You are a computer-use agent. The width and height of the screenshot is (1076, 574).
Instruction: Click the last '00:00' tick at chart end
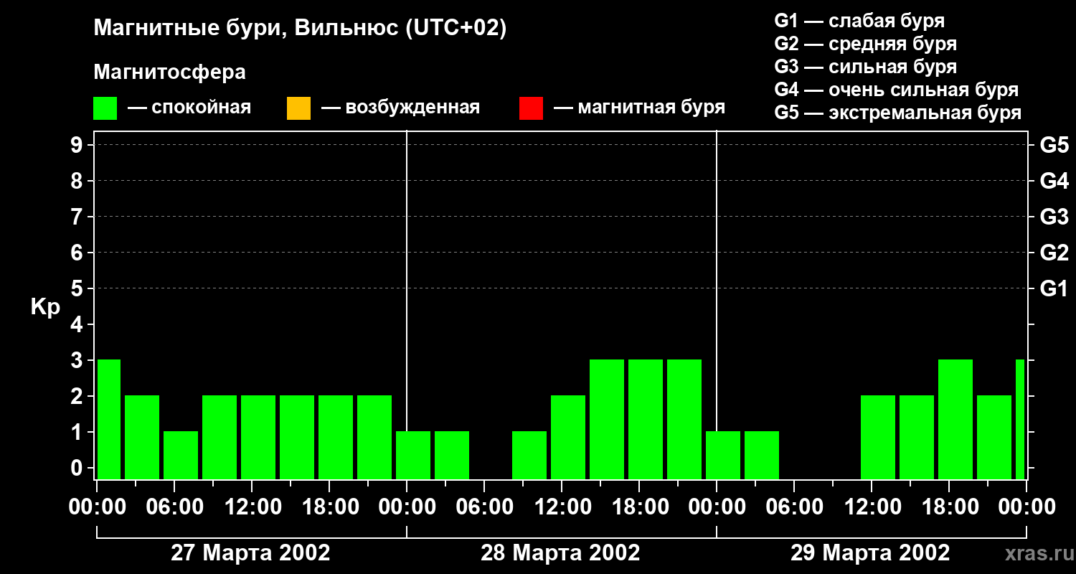(1027, 507)
